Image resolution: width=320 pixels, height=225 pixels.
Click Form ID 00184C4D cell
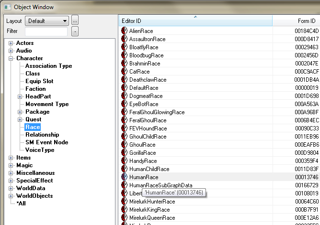tap(307, 31)
